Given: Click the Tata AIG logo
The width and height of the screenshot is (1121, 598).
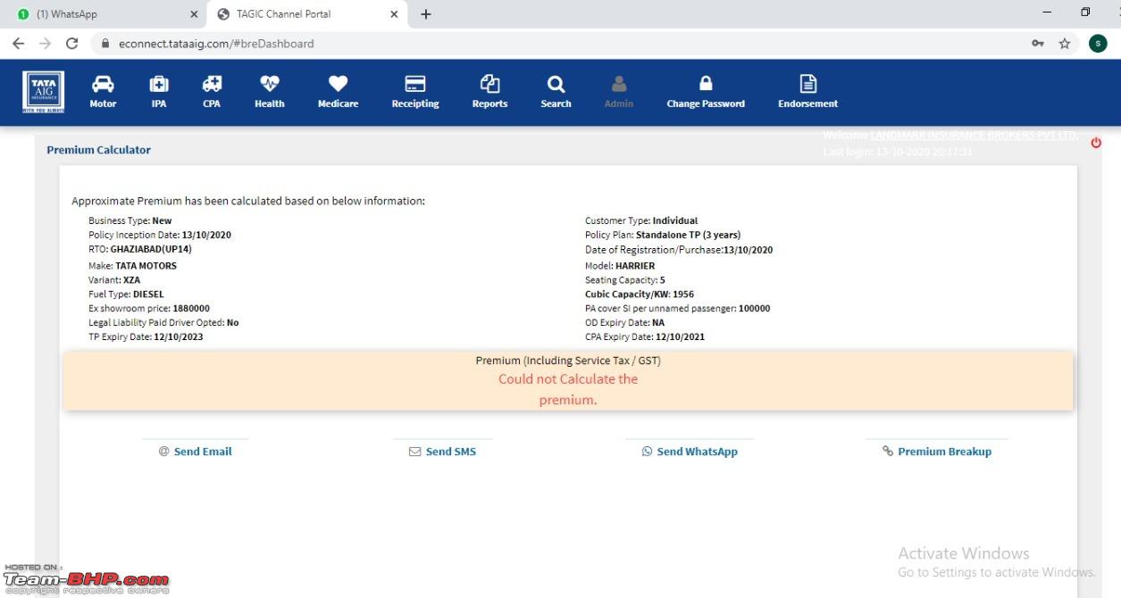Looking at the screenshot, I should click(43, 93).
